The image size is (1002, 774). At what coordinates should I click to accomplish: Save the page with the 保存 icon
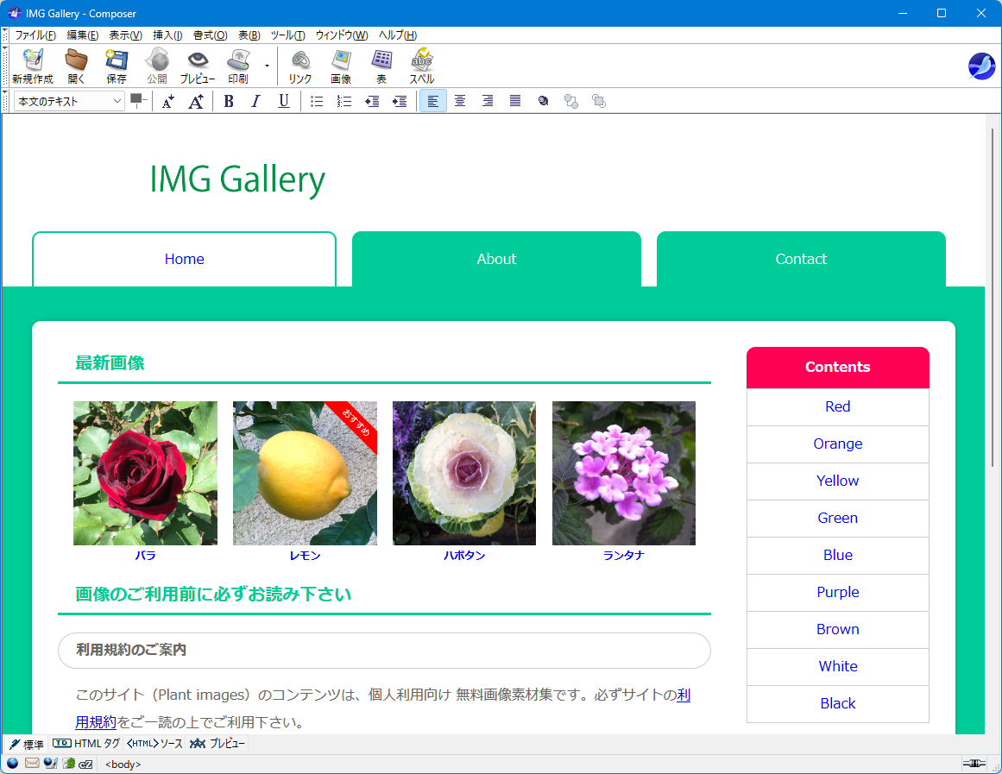117,66
